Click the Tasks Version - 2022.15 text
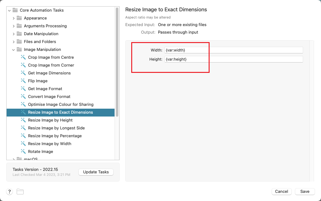 coord(35,169)
